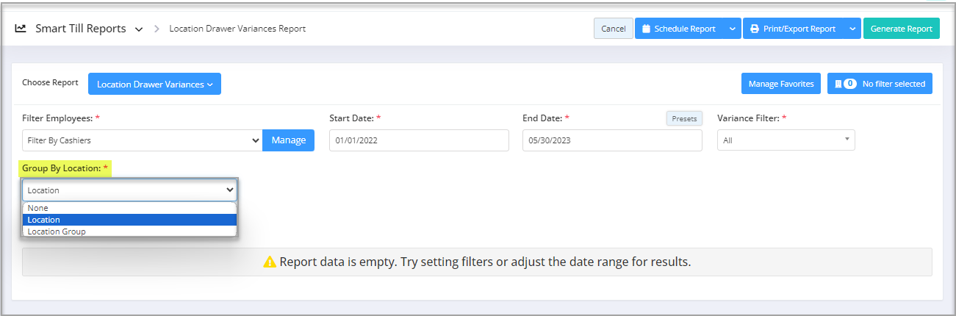Image resolution: width=956 pixels, height=316 pixels.
Task: Open the Variance Filter All dropdown
Action: [x=786, y=140]
